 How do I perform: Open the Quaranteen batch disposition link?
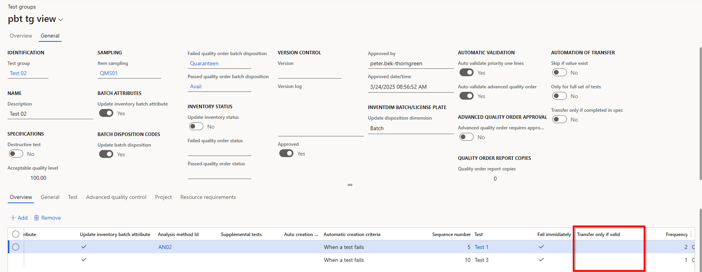coord(204,63)
